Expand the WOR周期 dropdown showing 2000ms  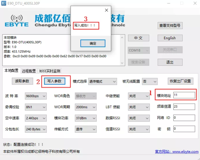(86, 107)
